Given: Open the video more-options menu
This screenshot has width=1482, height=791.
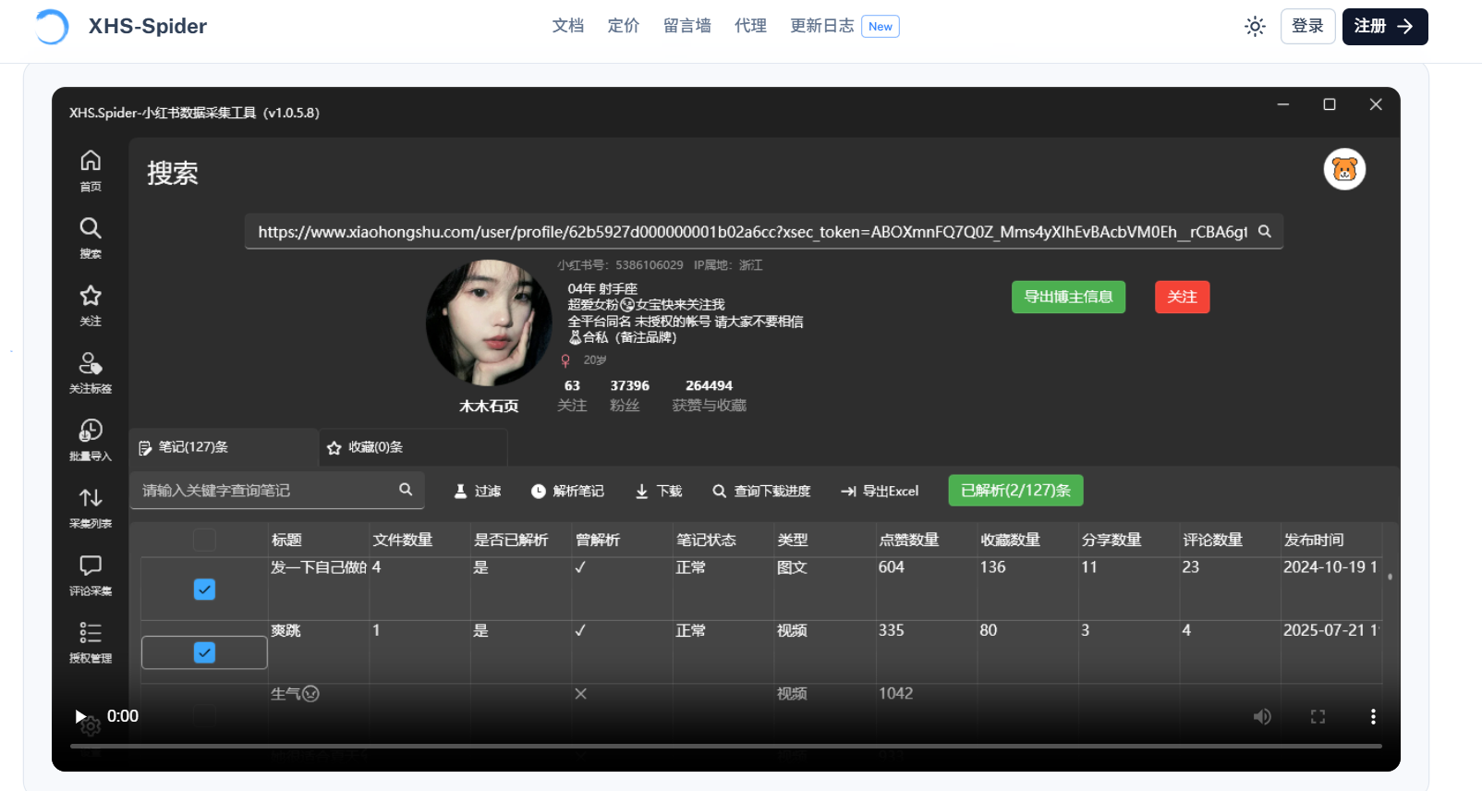Looking at the screenshot, I should pos(1373,716).
